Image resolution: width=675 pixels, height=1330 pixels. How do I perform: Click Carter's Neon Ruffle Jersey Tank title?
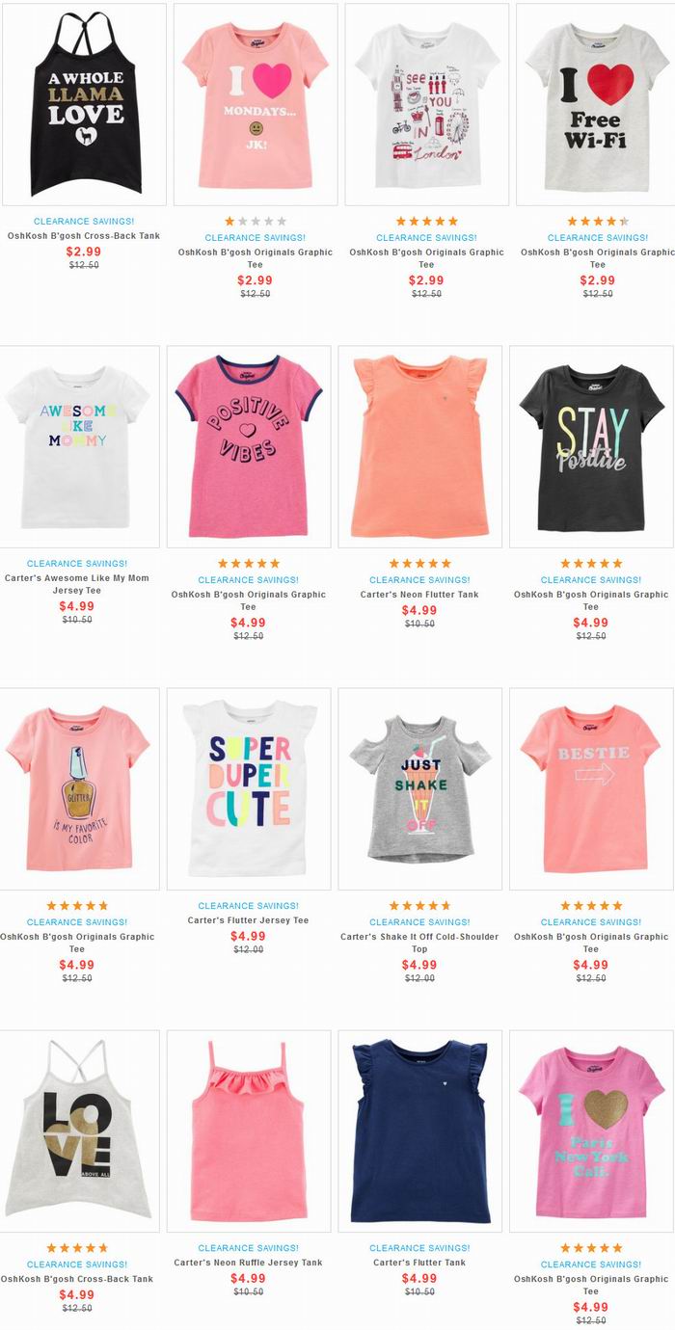click(249, 1263)
